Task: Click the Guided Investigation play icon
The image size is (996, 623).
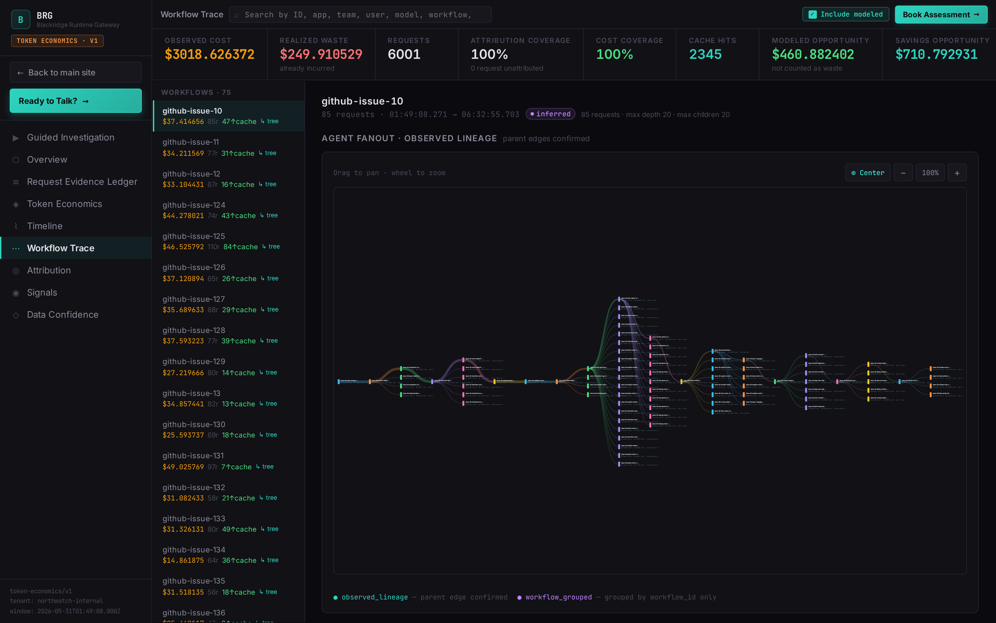Action: click(16, 138)
